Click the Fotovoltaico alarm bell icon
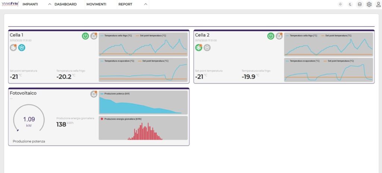 94,94
